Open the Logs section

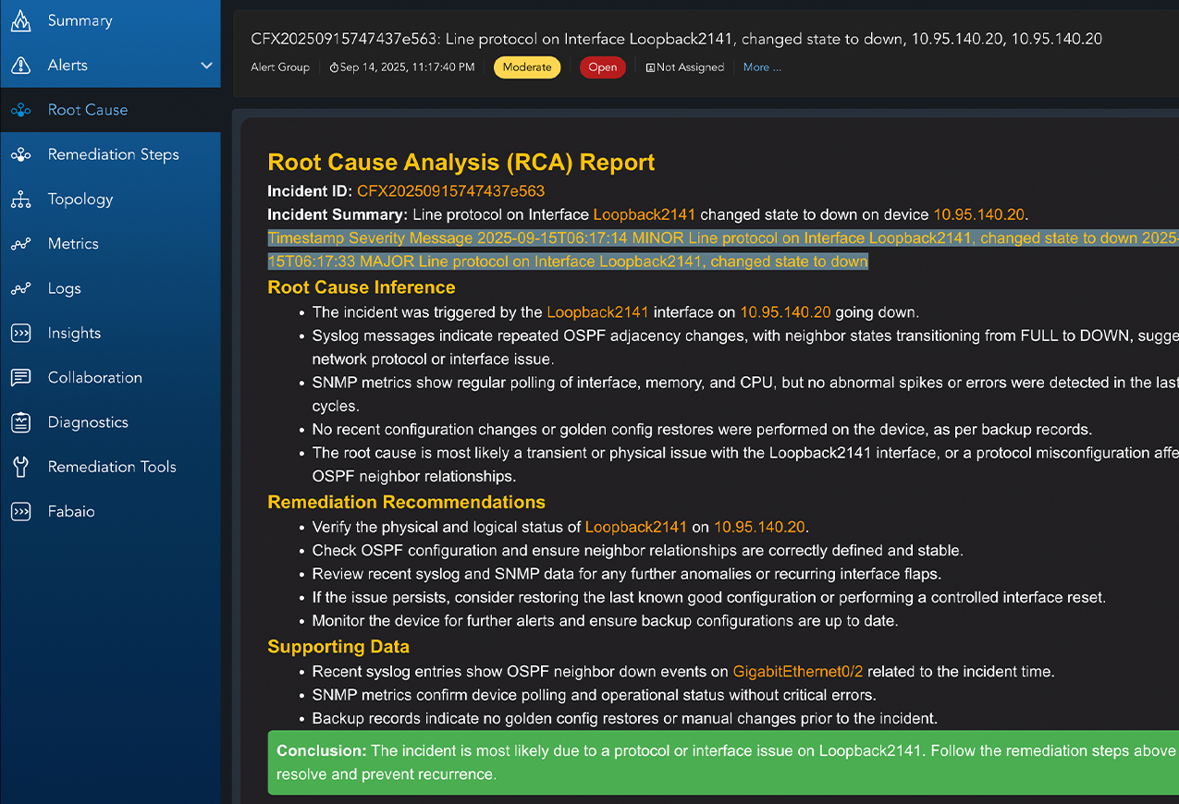[x=64, y=288]
